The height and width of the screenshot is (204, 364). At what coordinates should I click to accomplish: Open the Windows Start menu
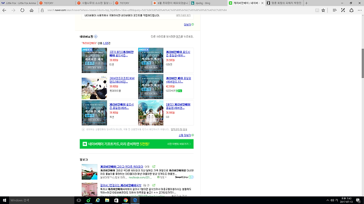(x=5, y=200)
